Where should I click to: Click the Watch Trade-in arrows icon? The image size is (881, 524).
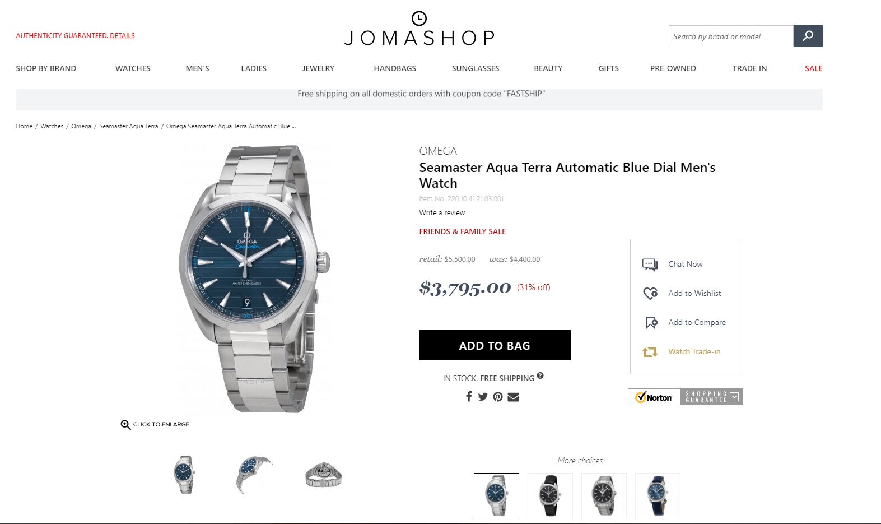point(650,352)
